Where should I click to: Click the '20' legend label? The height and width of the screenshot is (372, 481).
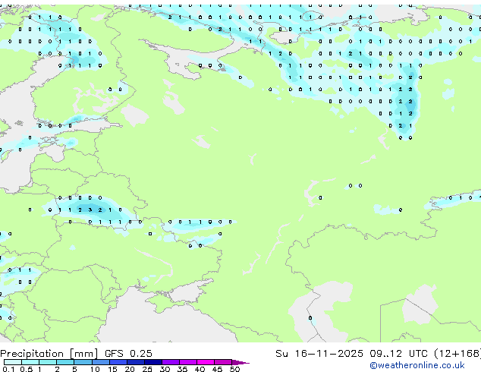point(130,369)
